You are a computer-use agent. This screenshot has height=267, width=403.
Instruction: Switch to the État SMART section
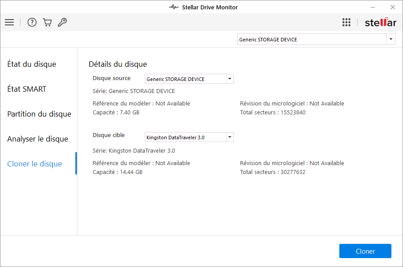click(x=27, y=89)
